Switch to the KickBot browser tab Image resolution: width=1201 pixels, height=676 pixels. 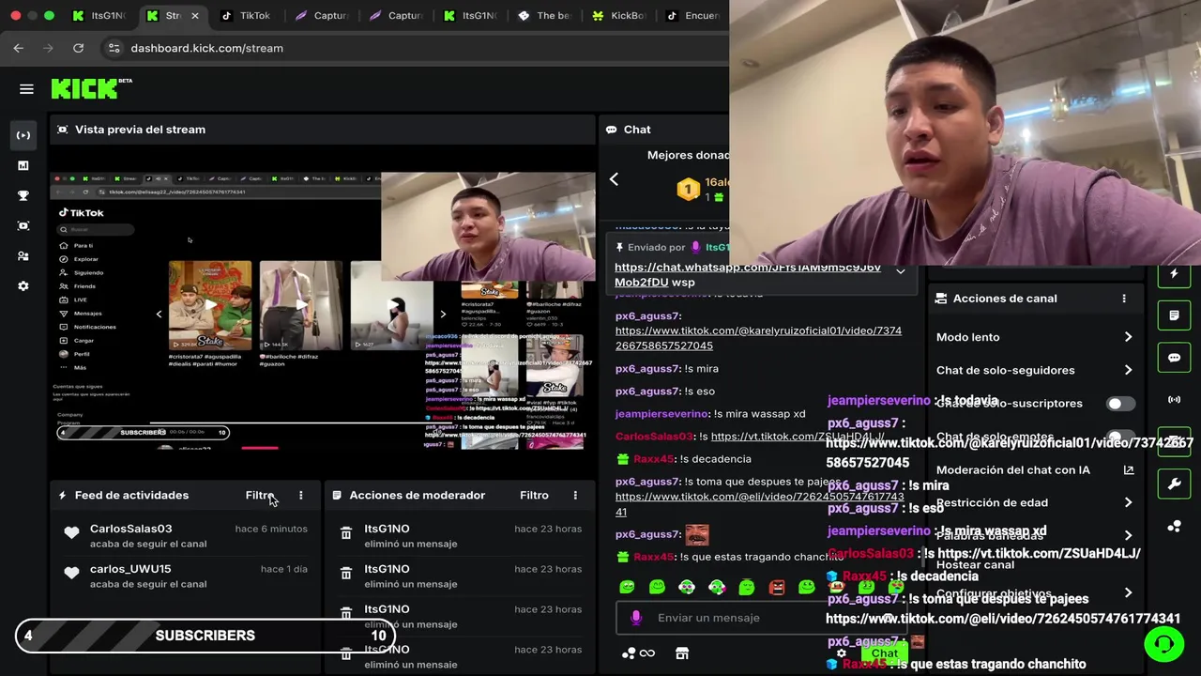pyautogui.click(x=618, y=15)
